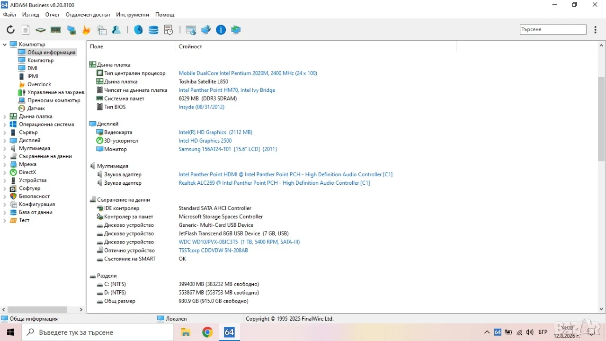
Task: Expand the DirectX tree node
Action: (x=5, y=172)
